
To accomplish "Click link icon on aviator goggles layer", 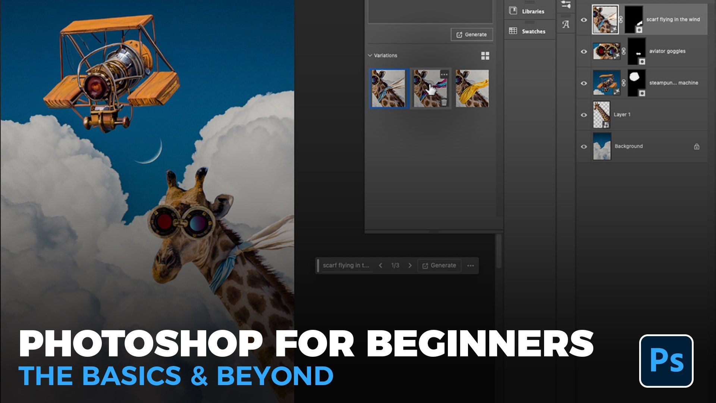I will tap(624, 51).
